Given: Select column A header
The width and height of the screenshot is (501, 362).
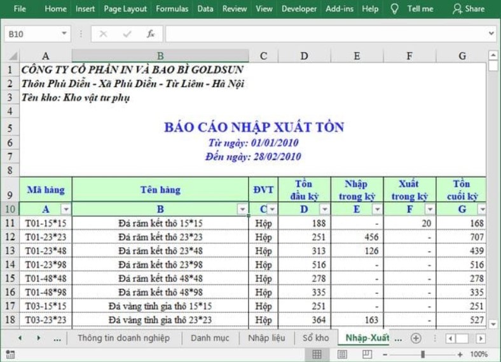Looking at the screenshot, I should pos(46,56).
